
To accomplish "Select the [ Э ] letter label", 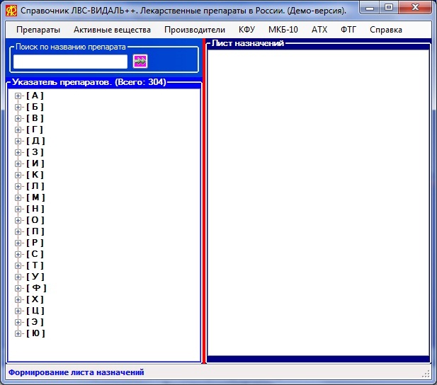I will pos(35,322).
